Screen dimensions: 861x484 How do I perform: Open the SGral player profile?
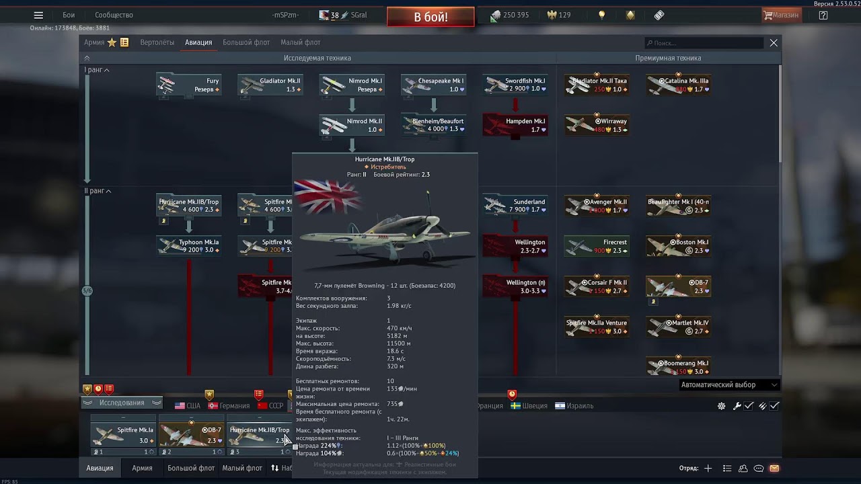coord(343,15)
